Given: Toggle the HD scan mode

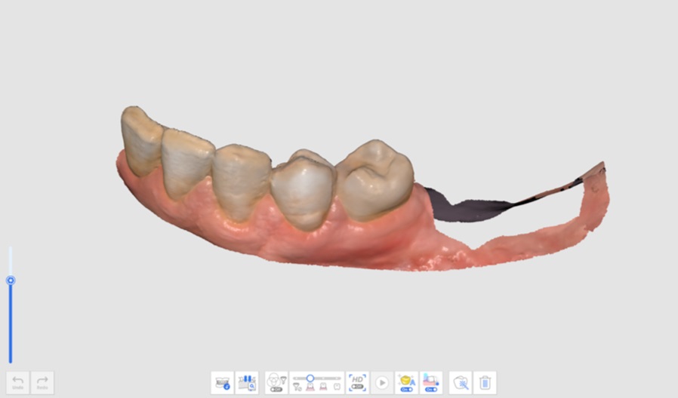Looking at the screenshot, I should tap(357, 382).
